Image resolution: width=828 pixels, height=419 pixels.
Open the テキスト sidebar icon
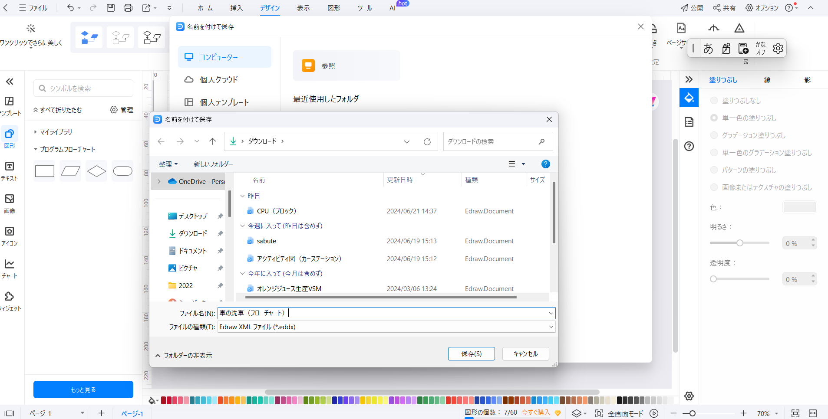(x=10, y=171)
